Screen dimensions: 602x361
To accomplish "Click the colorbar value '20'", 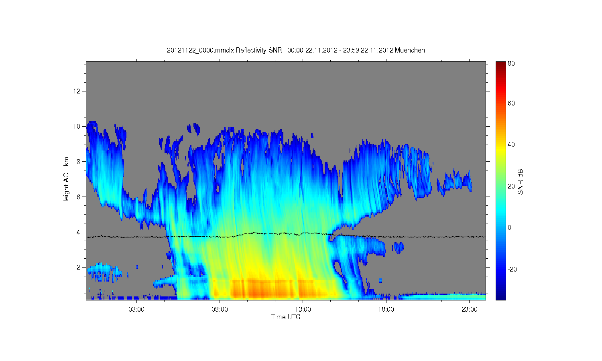I will (511, 186).
